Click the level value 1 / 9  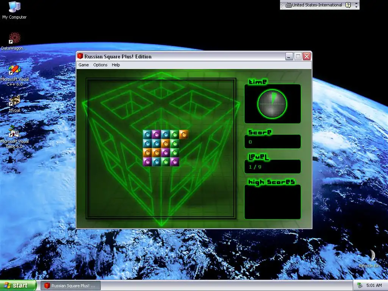tap(255, 167)
